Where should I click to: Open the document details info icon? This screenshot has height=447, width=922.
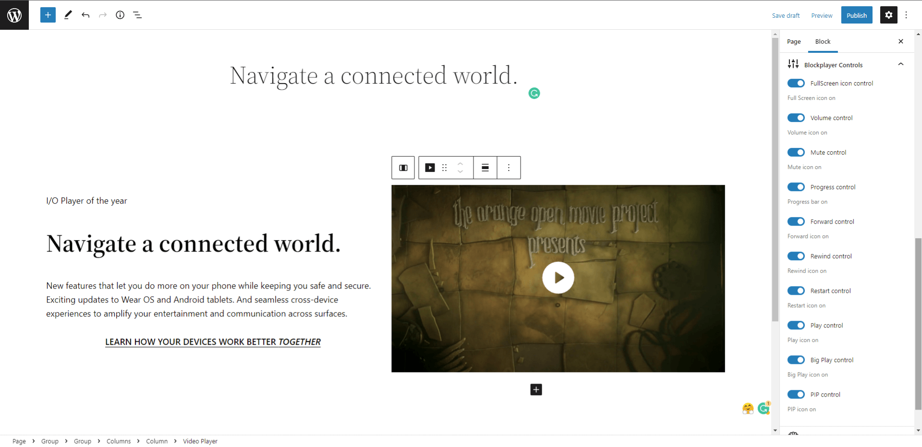(x=120, y=15)
